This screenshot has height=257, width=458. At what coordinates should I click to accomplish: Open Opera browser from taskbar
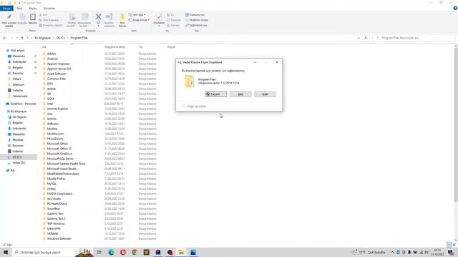(123, 252)
